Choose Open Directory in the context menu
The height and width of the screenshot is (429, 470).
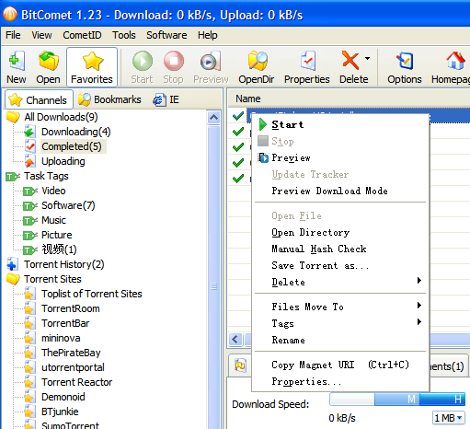[x=340, y=232]
